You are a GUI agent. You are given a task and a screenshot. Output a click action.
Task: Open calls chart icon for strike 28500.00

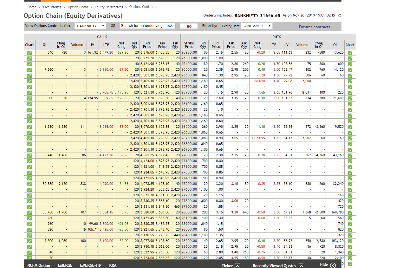(x=29, y=241)
